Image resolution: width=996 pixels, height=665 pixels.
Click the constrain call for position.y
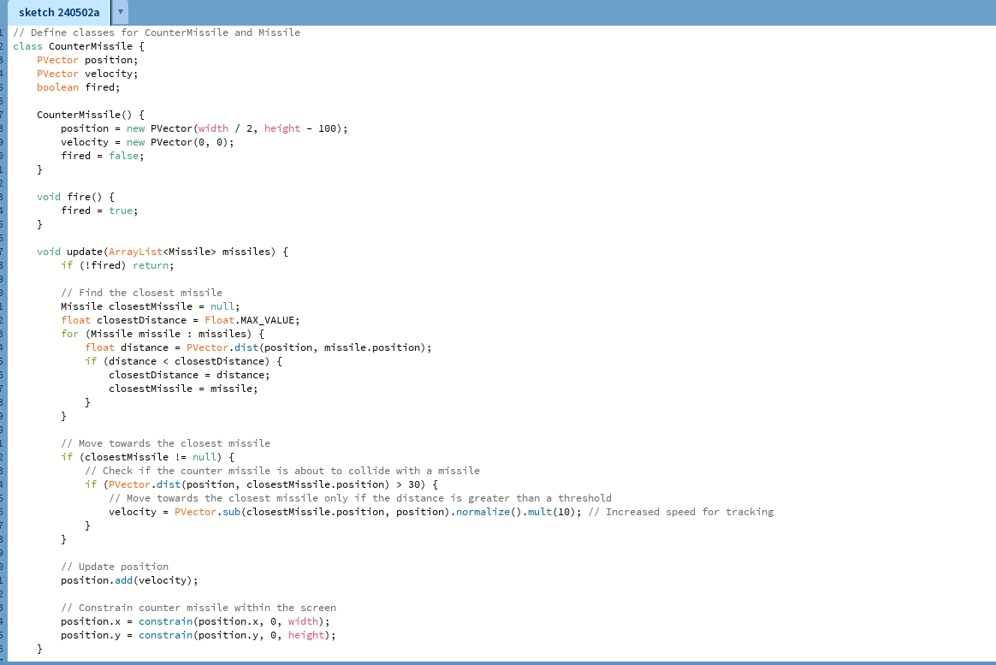165,634
